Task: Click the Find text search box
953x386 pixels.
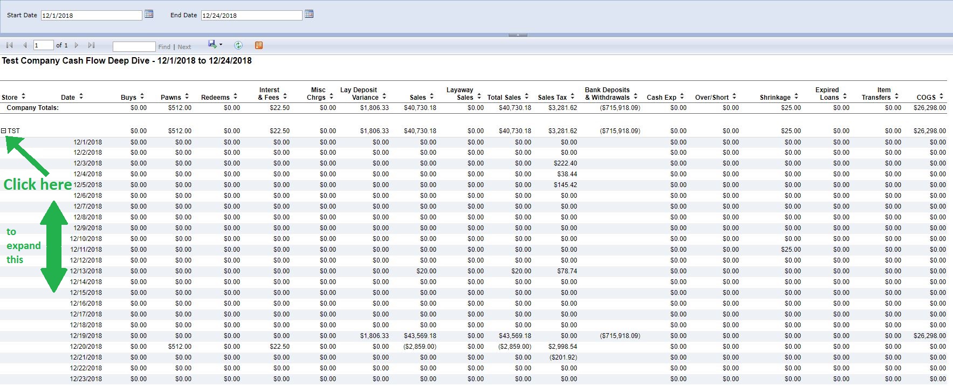Action: tap(134, 46)
